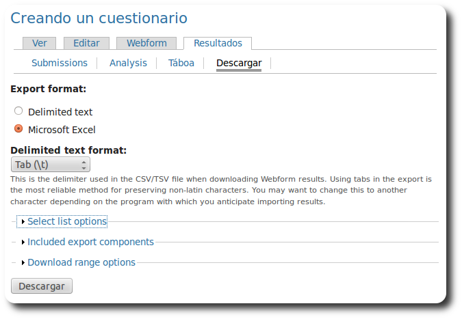Click the triangle icon beside Select list options
The image size is (462, 319).
pos(23,222)
